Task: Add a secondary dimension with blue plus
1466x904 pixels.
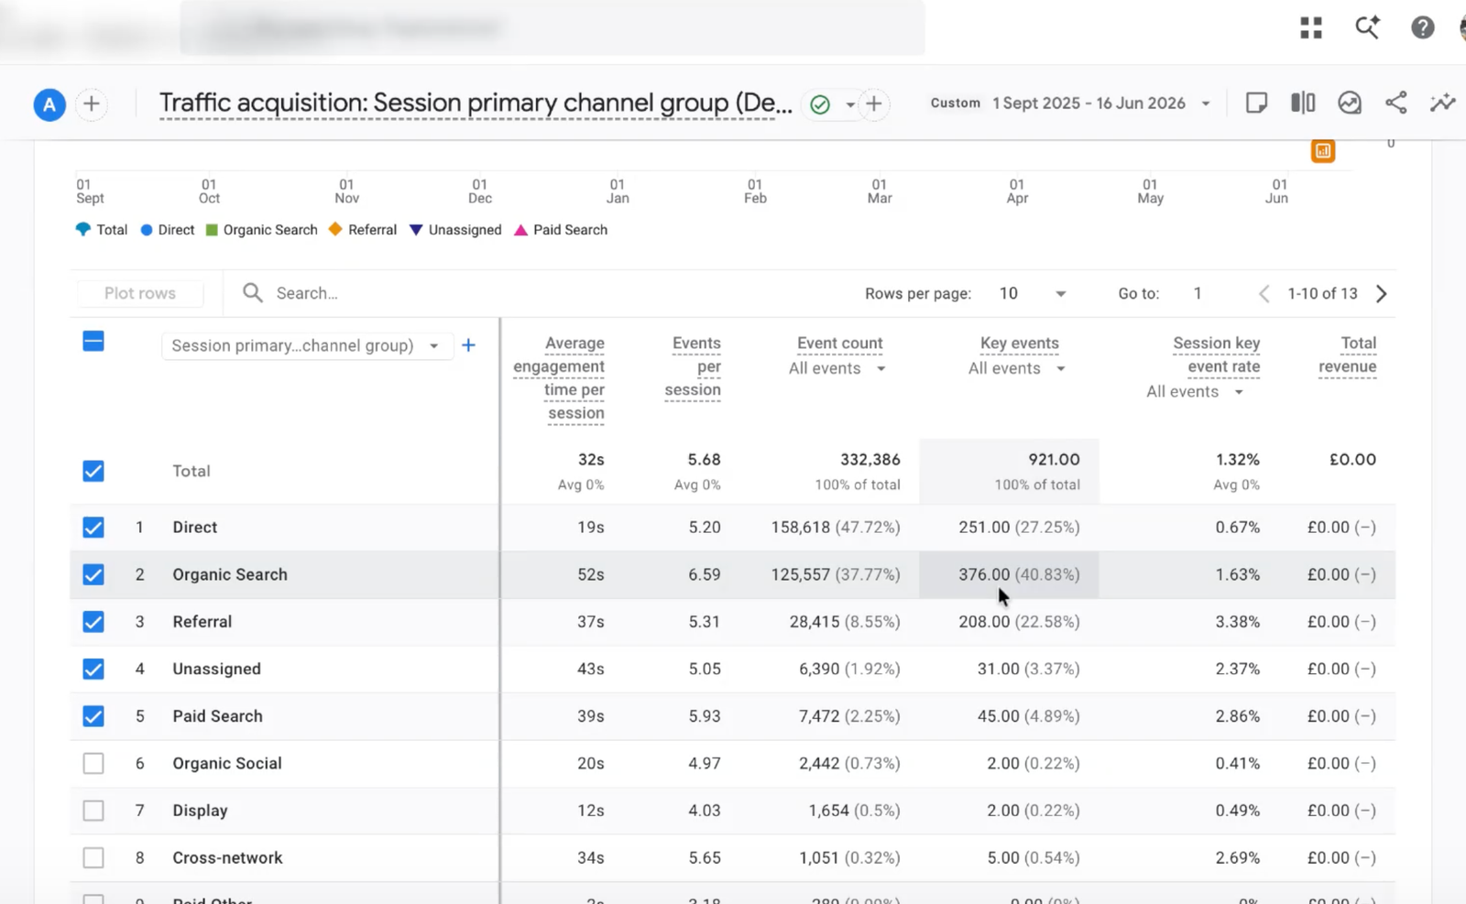Action: 468,345
